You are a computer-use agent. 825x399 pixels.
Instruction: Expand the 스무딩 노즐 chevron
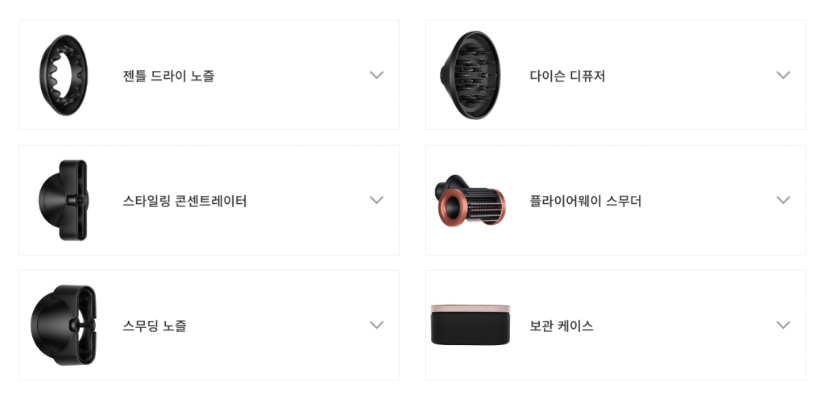(376, 325)
